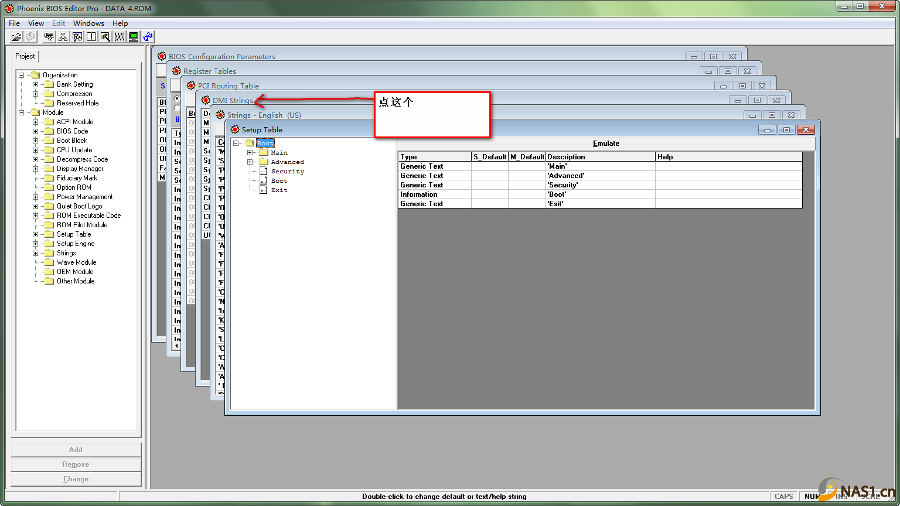Click the Phoenix BIOS Editor title bar icon
The height and width of the screenshot is (506, 900).
tap(9, 8)
